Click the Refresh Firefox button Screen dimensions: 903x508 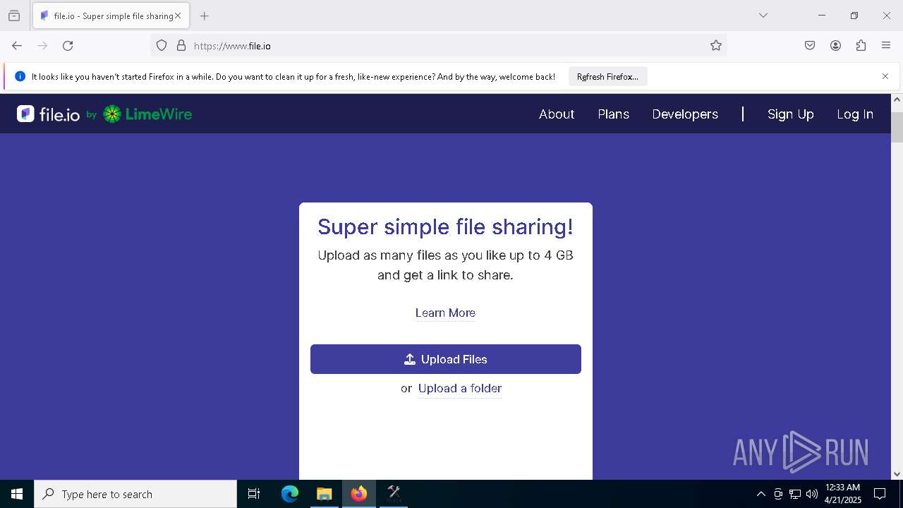click(607, 77)
